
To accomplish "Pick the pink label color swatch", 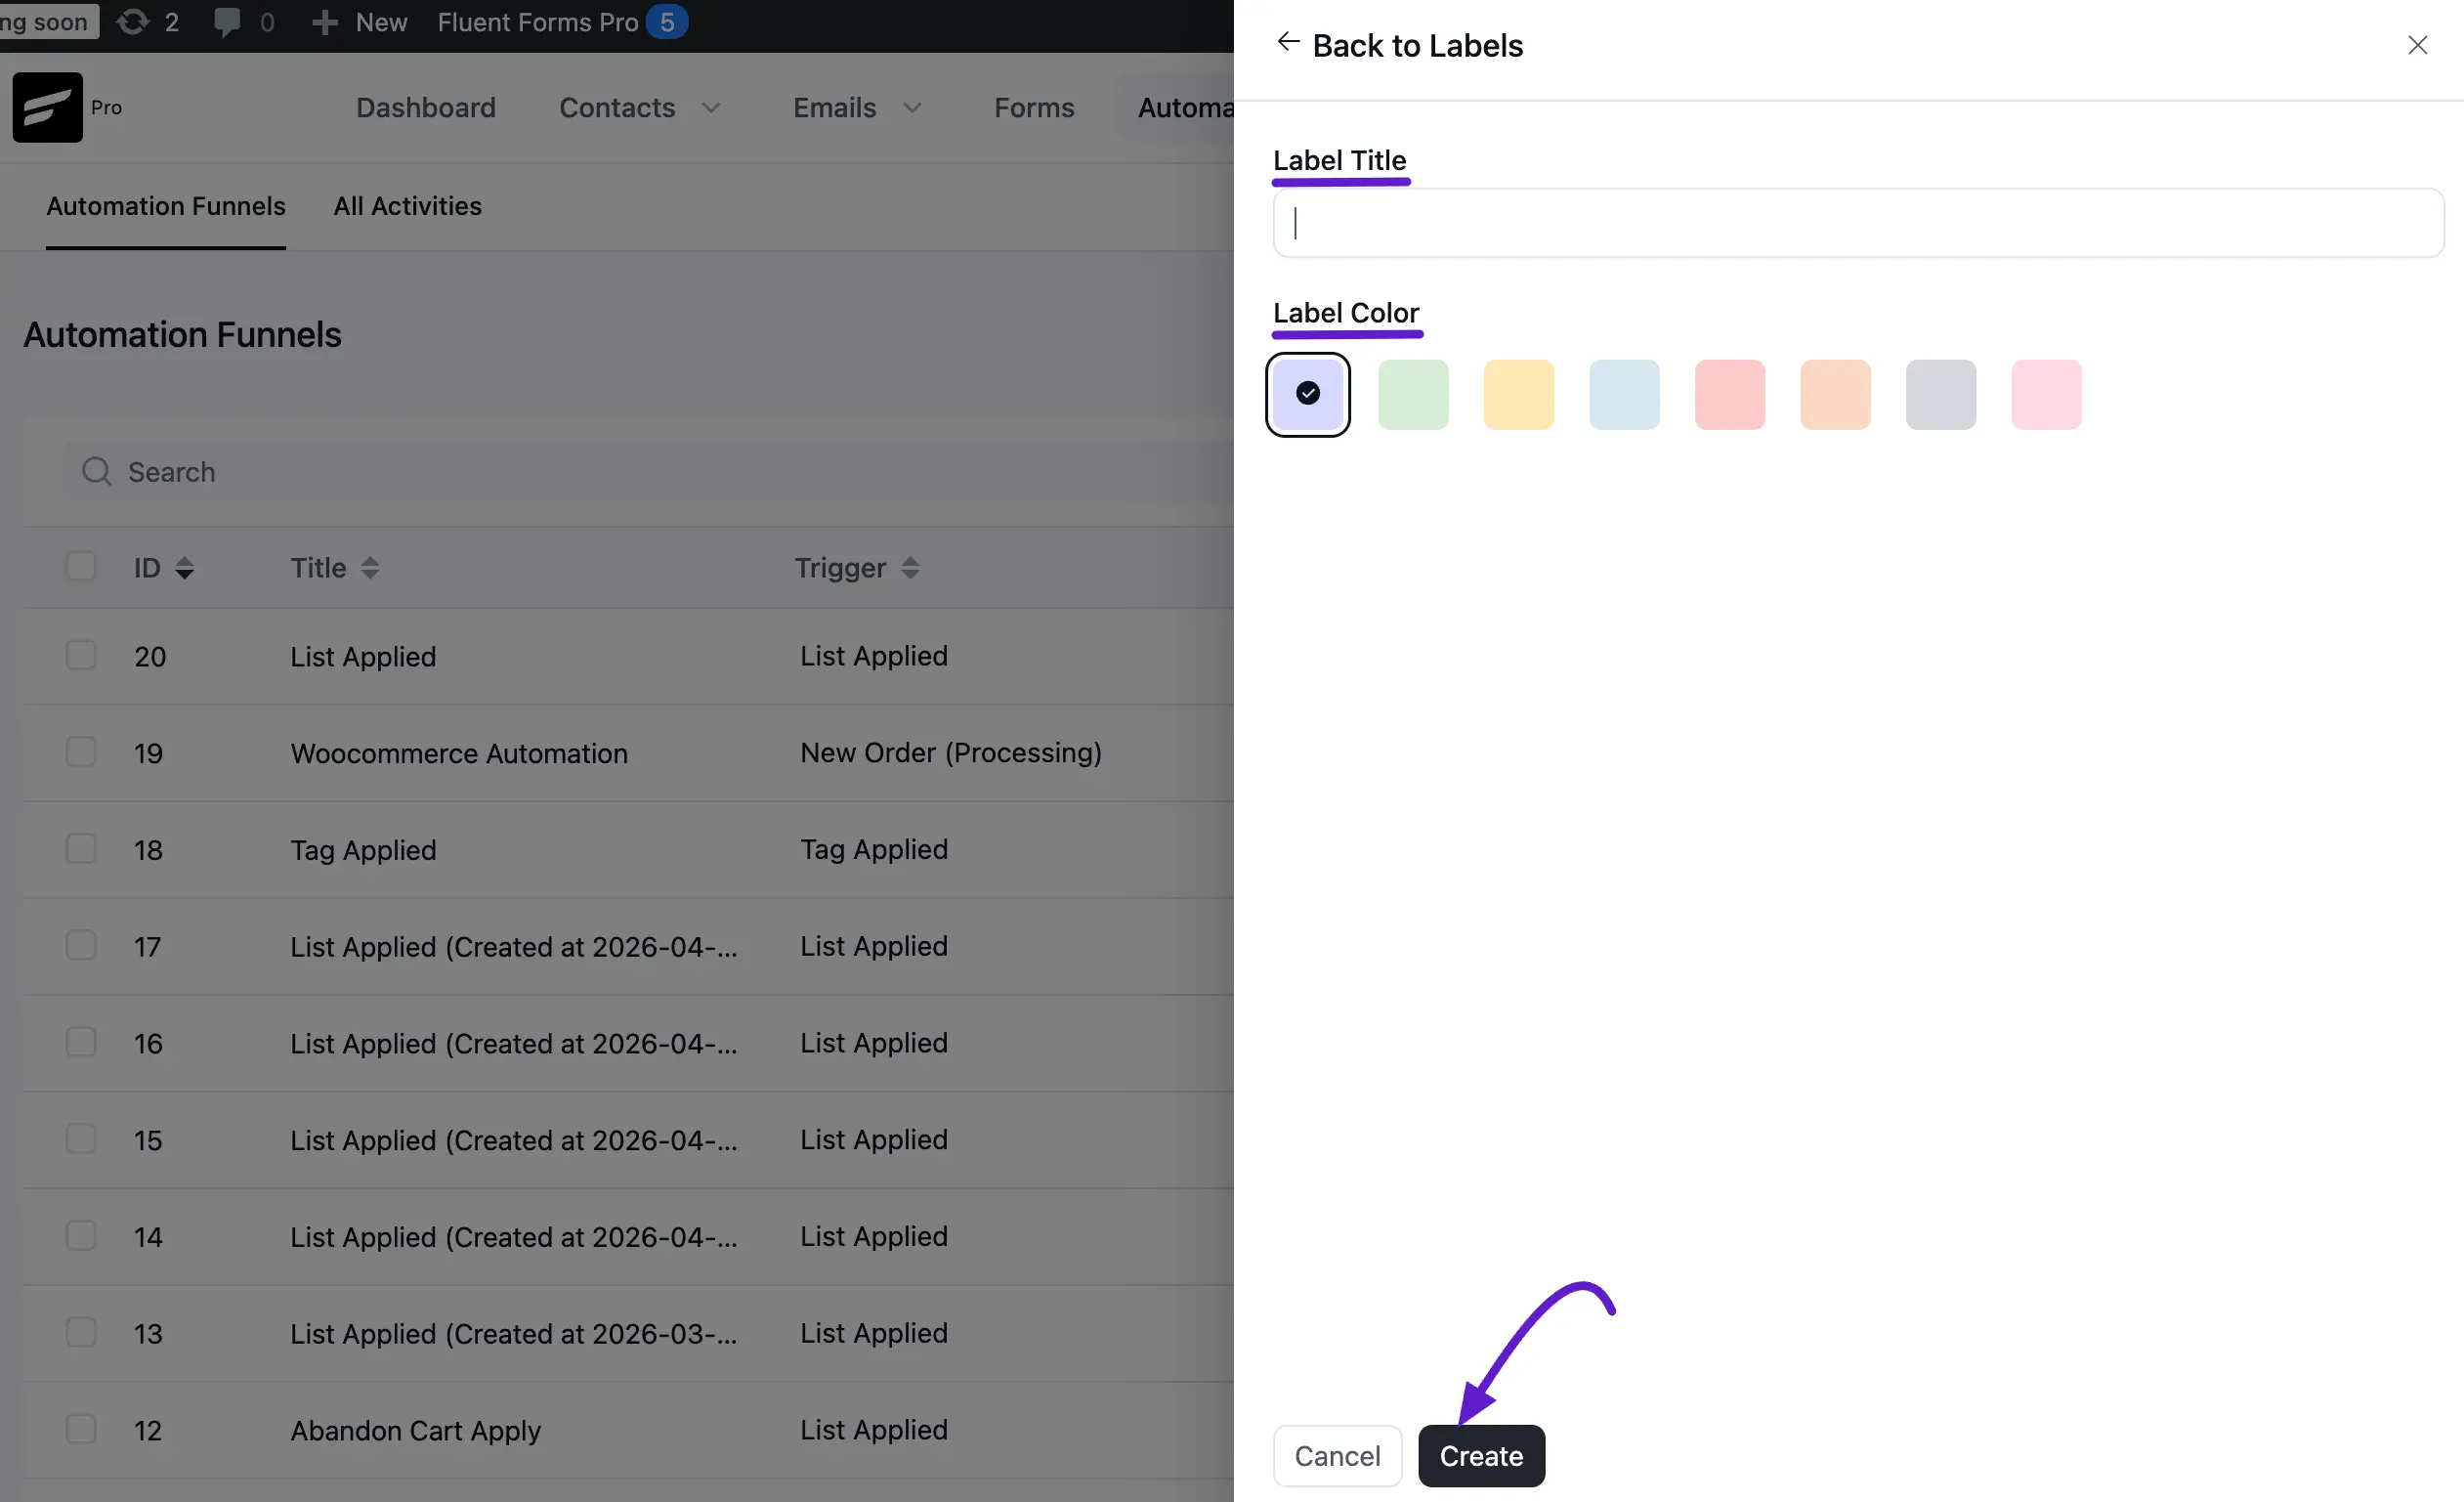I will click(2046, 394).
